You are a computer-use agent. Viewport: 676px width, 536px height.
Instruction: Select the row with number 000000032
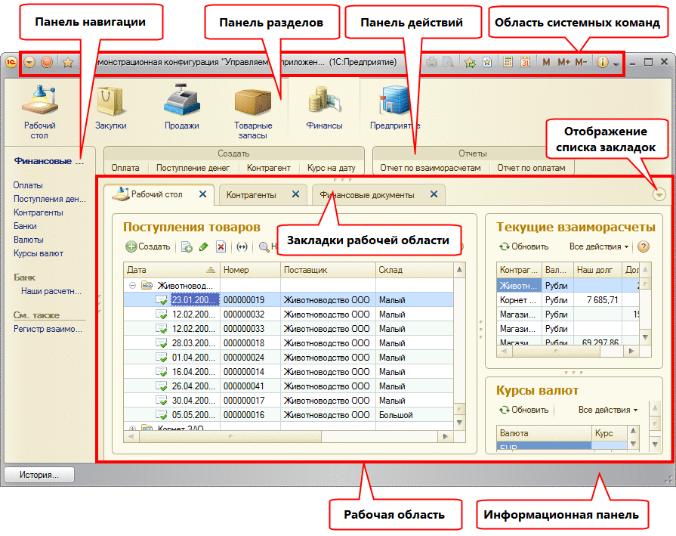coord(289,314)
